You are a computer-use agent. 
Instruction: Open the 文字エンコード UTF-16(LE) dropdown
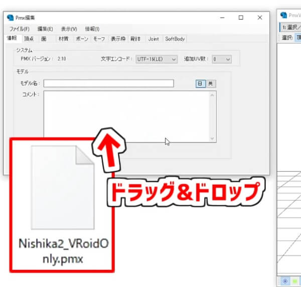pos(157,59)
